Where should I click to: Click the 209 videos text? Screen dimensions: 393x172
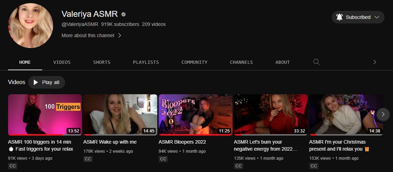tap(154, 24)
